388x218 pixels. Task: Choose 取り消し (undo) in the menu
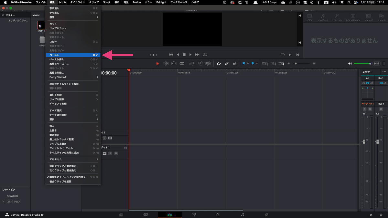(x=73, y=8)
